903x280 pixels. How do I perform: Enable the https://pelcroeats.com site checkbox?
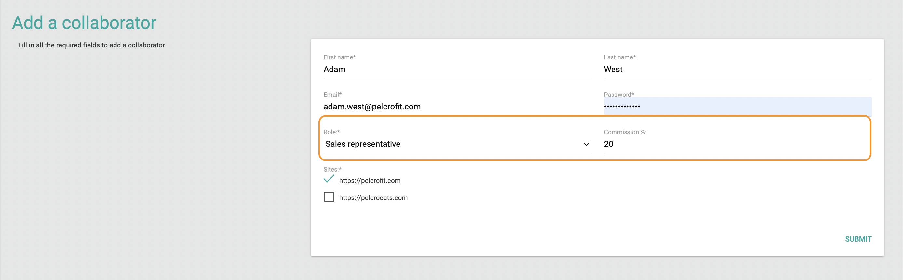pyautogui.click(x=329, y=197)
